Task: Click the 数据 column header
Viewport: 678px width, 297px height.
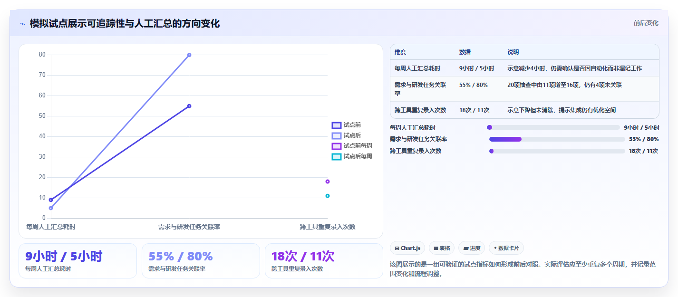Action: pos(465,52)
